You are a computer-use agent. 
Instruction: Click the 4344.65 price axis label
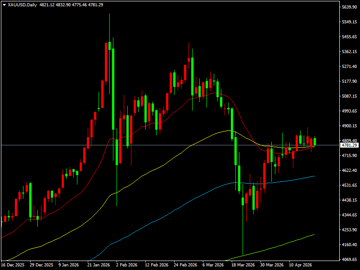click(x=350, y=215)
